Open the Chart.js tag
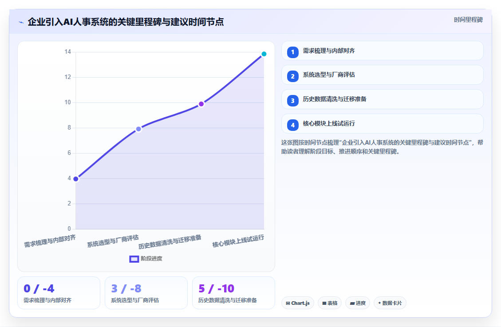The width and height of the screenshot is (501, 327). pyautogui.click(x=298, y=303)
